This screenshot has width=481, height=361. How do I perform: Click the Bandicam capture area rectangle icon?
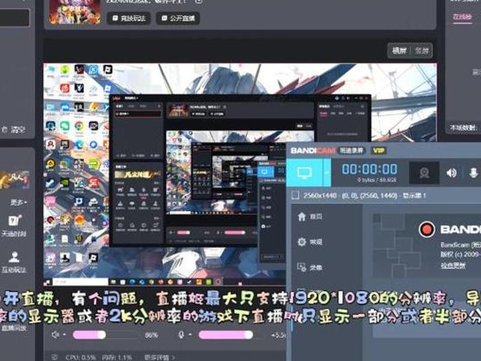click(x=295, y=196)
